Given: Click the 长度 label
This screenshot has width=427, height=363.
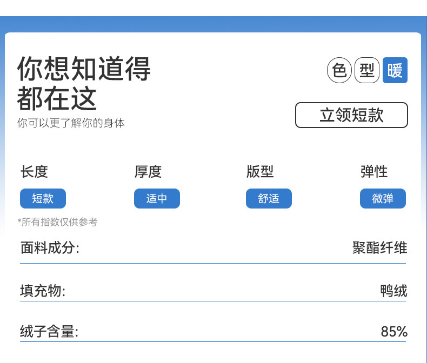Looking at the screenshot, I should (x=34, y=172).
